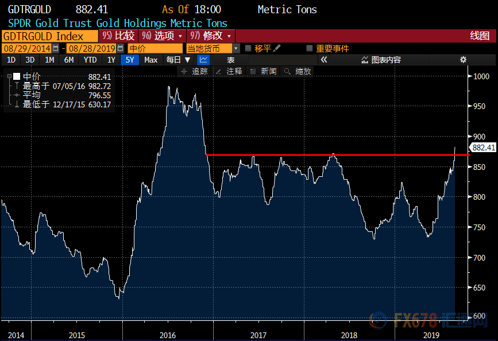Click the 882.41 last value axis label
This screenshot has width=498, height=341.
tap(483, 148)
